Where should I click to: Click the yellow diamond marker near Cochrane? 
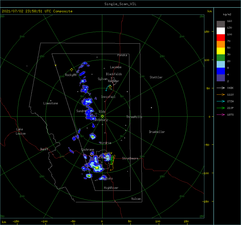(x=92, y=154)
